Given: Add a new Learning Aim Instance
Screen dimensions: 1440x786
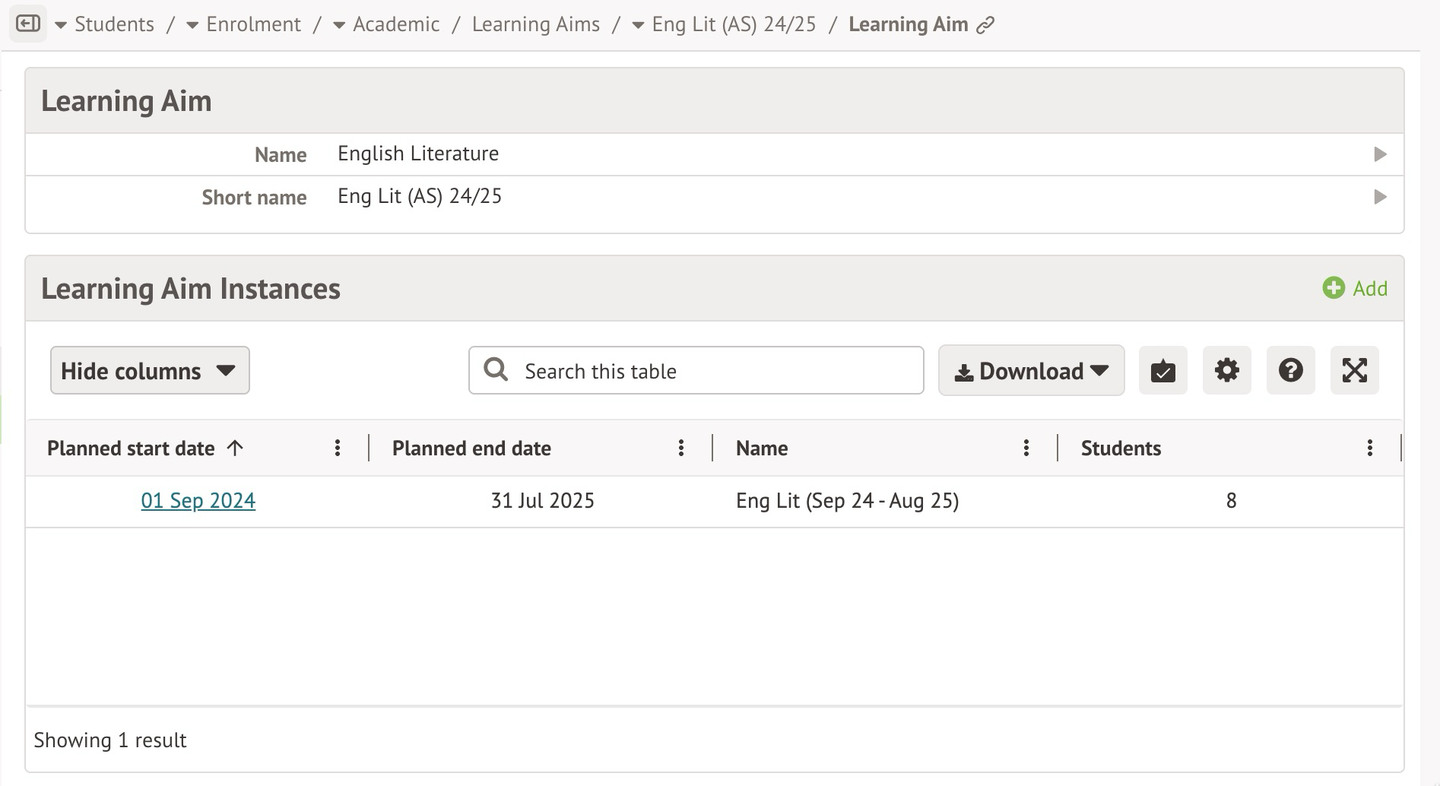Looking at the screenshot, I should click(1355, 288).
